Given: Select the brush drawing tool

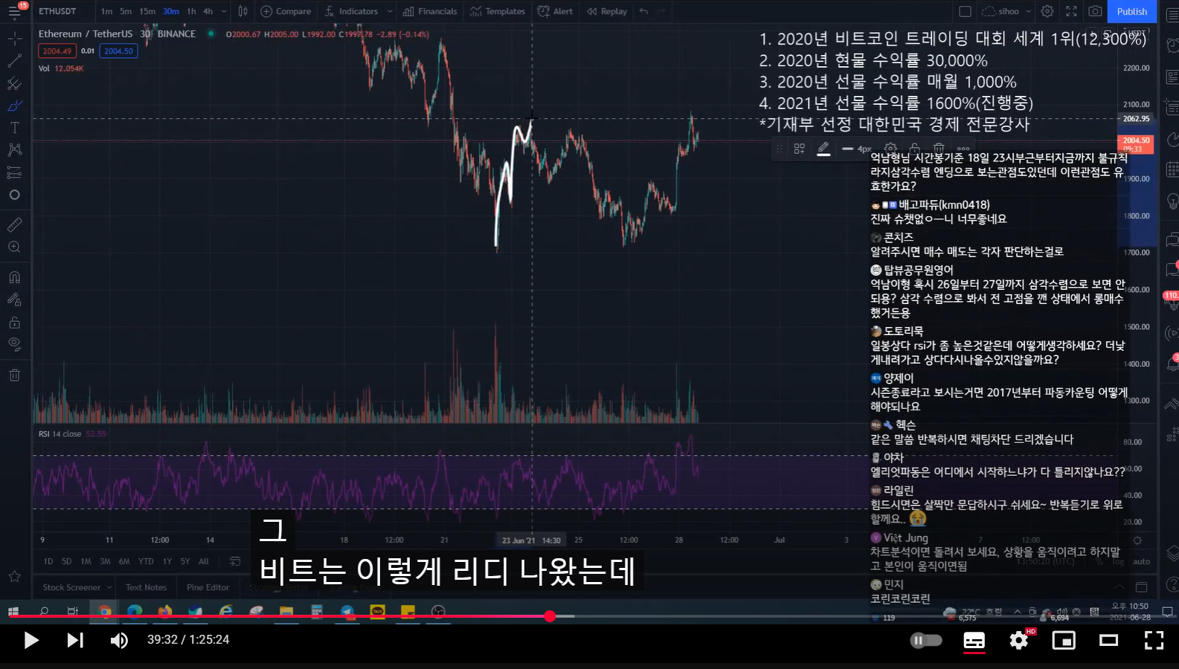Looking at the screenshot, I should tap(14, 106).
